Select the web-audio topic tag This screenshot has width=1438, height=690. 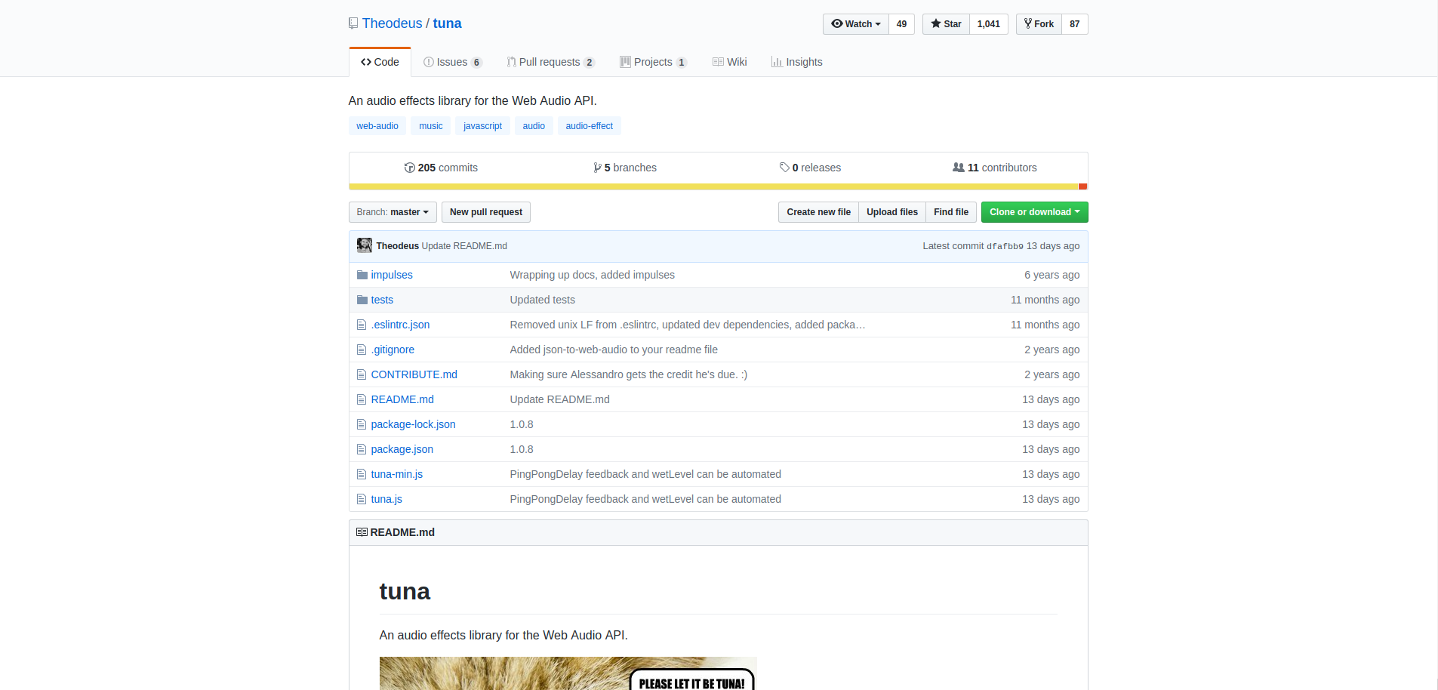377,126
